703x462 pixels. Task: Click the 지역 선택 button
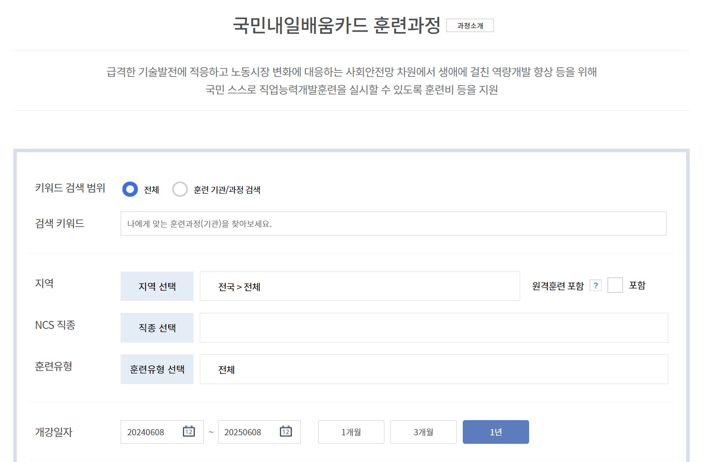coord(157,286)
